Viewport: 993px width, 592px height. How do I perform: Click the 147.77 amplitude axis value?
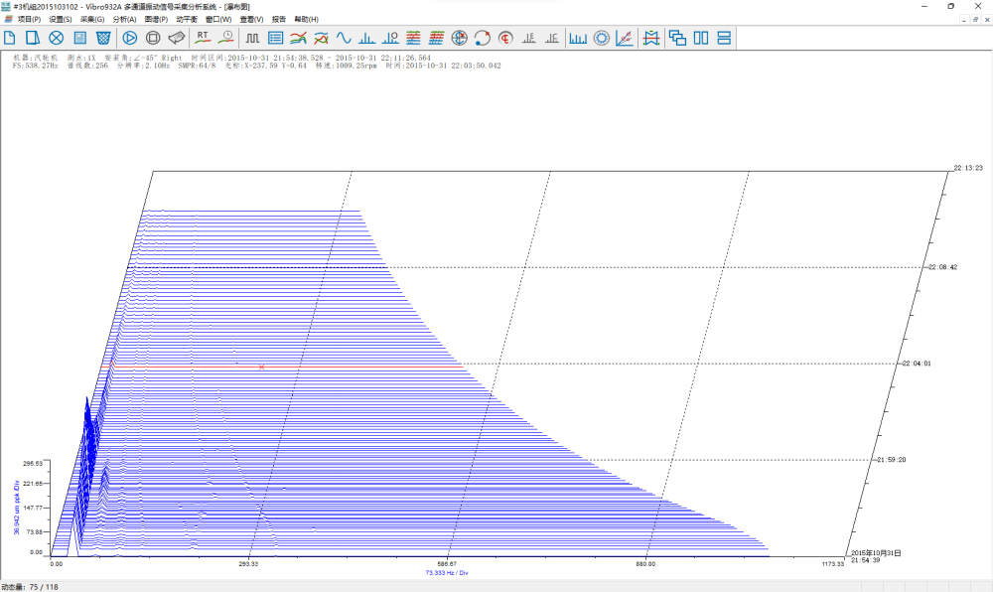tap(33, 508)
